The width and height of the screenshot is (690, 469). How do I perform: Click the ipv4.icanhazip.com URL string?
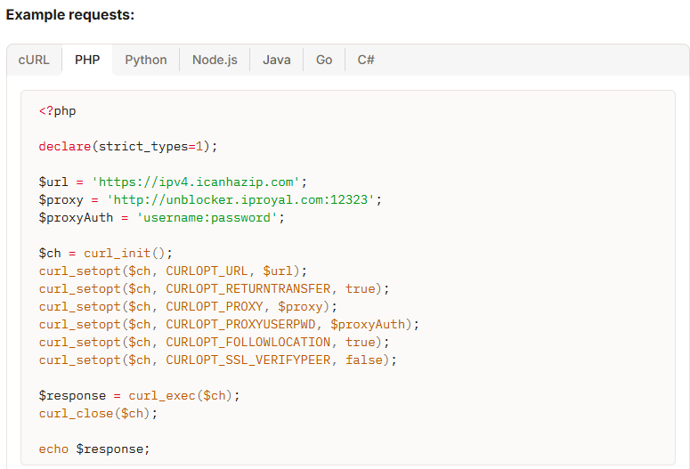point(199,182)
